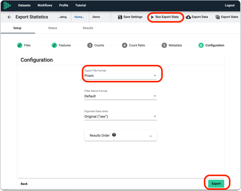The height and width of the screenshot is (191, 241).
Task: Click the step 5 Metadata circle
Action: 164,45
